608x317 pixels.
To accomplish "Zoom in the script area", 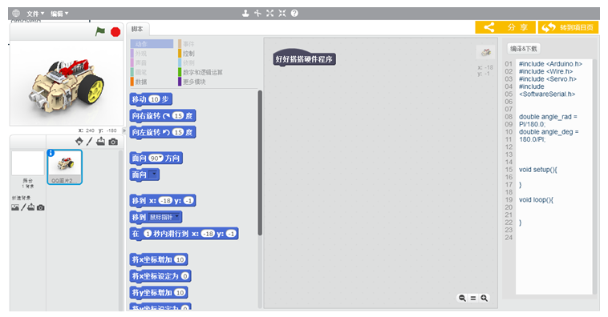I will (x=484, y=298).
